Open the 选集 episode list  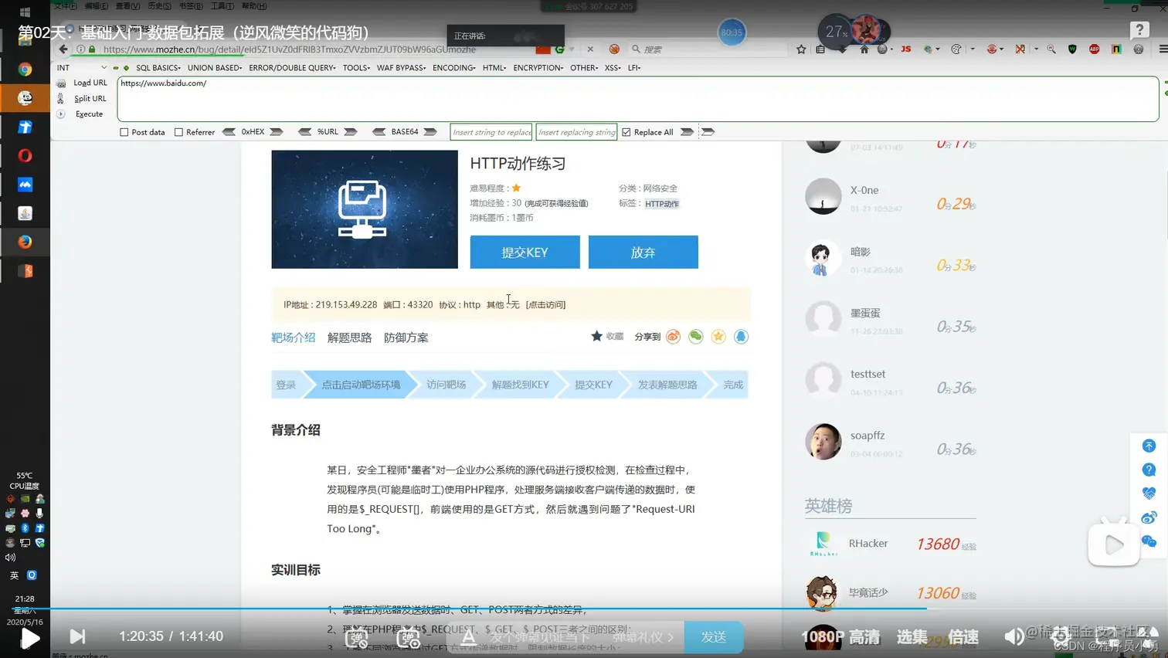912,637
